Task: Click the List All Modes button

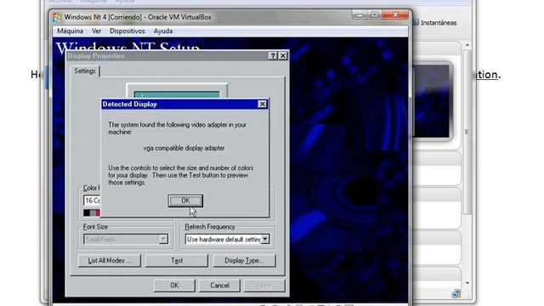Action: click(x=110, y=261)
